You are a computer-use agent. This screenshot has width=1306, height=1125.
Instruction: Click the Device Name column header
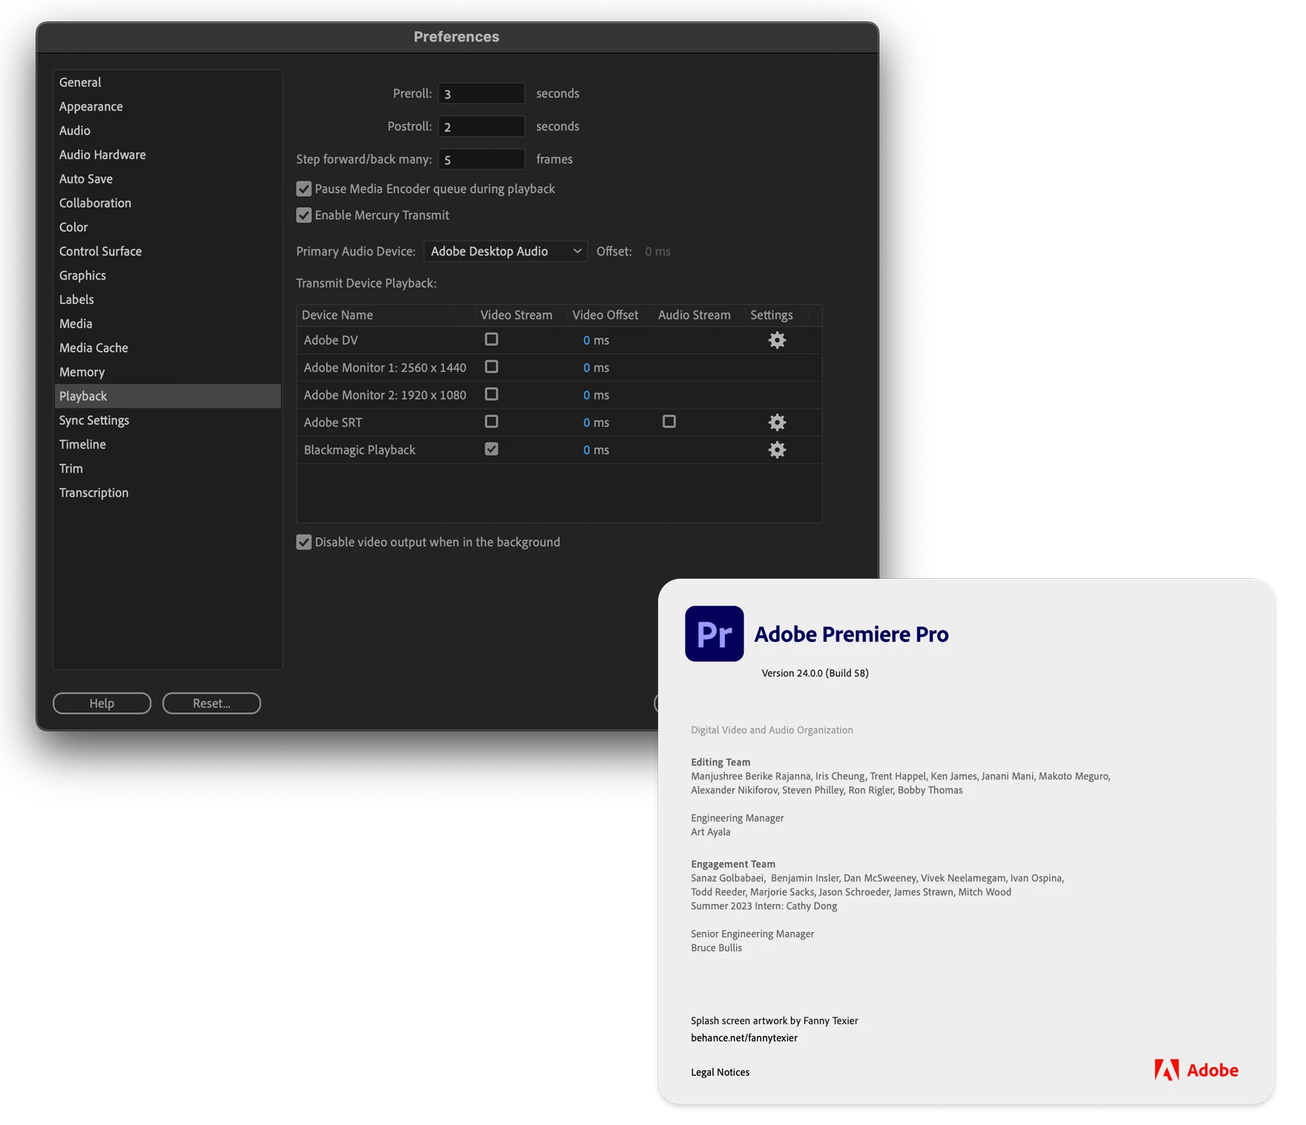coord(386,315)
